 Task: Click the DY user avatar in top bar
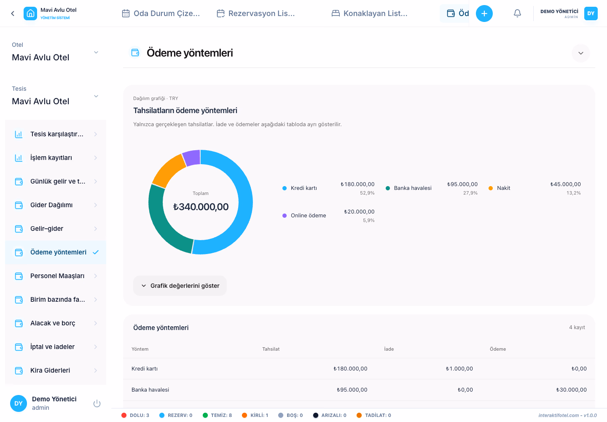pos(591,14)
